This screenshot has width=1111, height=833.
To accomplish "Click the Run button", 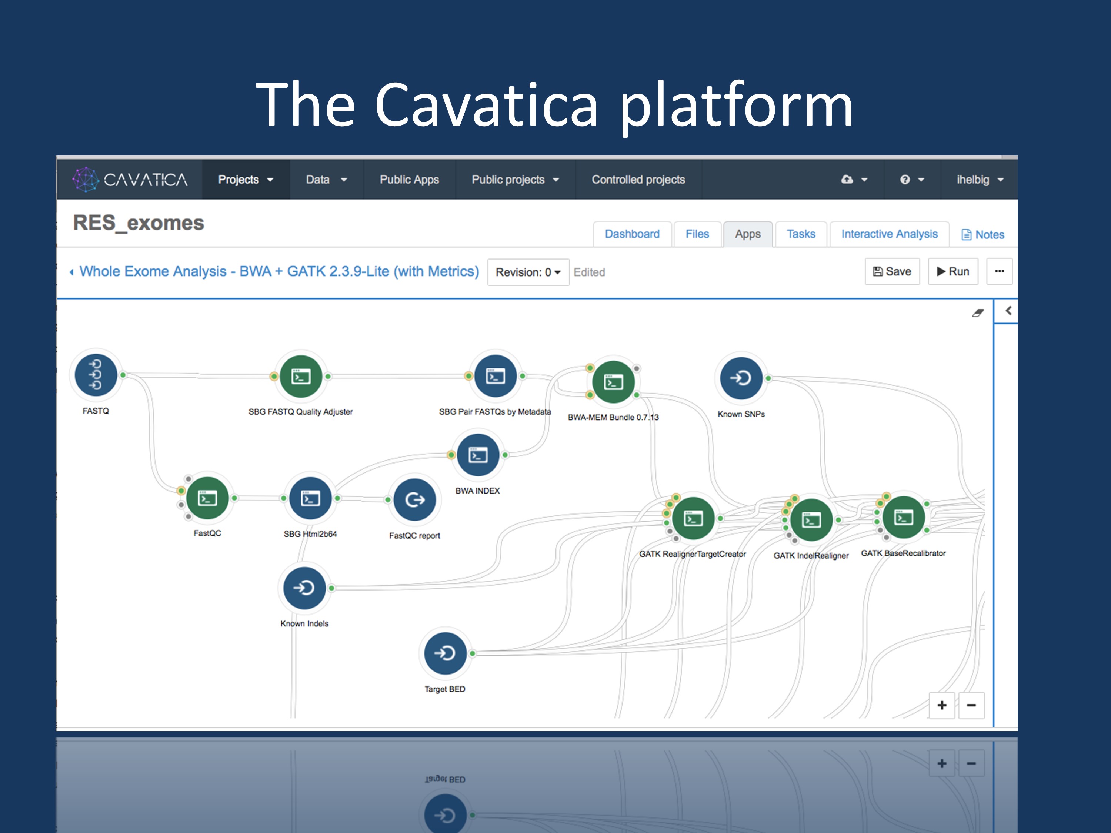I will 953,271.
